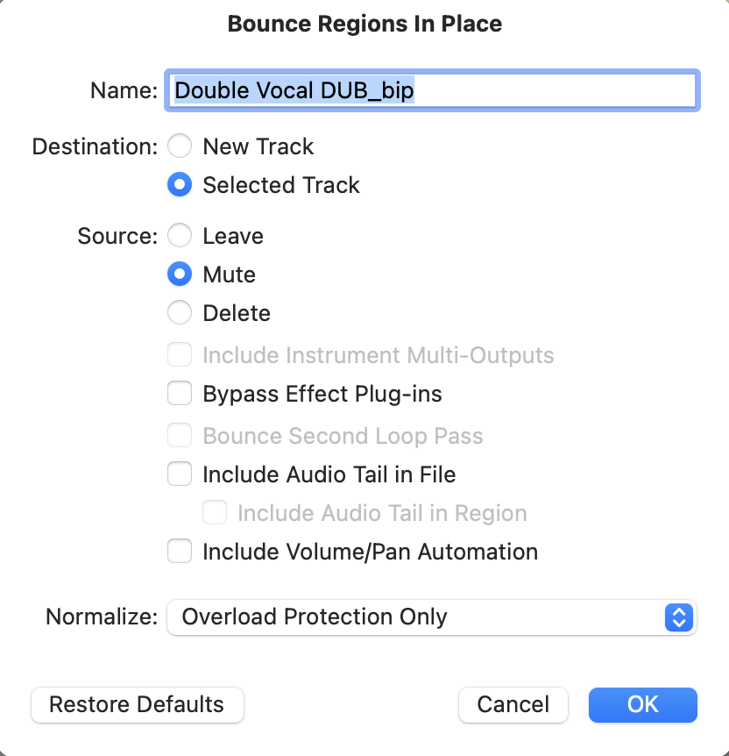Enable Include Volume/Pan Automation
The image size is (729, 756).
(x=180, y=552)
